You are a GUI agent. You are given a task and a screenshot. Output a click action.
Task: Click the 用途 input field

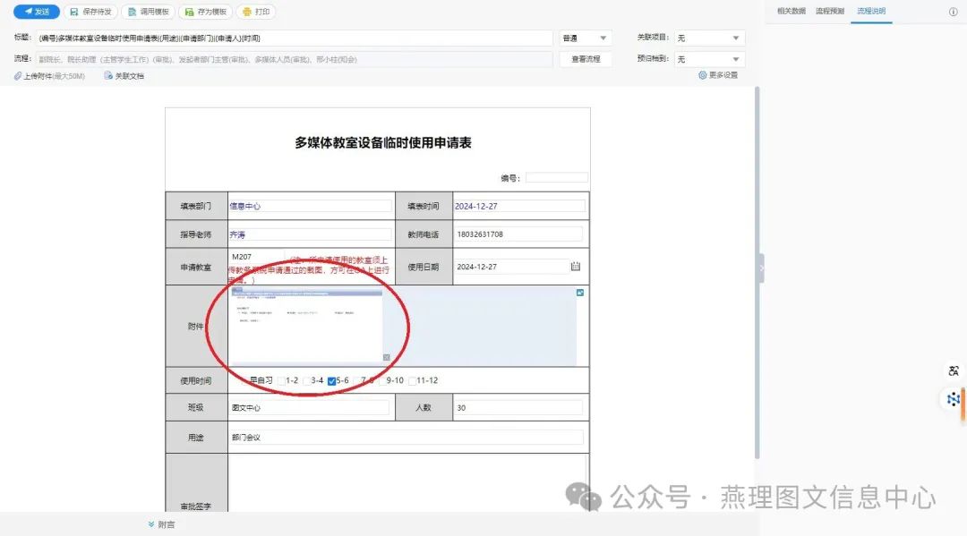click(x=406, y=438)
